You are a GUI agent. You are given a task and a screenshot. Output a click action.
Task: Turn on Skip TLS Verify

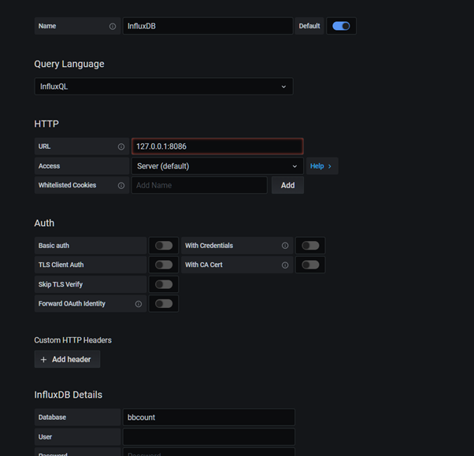[x=164, y=284]
